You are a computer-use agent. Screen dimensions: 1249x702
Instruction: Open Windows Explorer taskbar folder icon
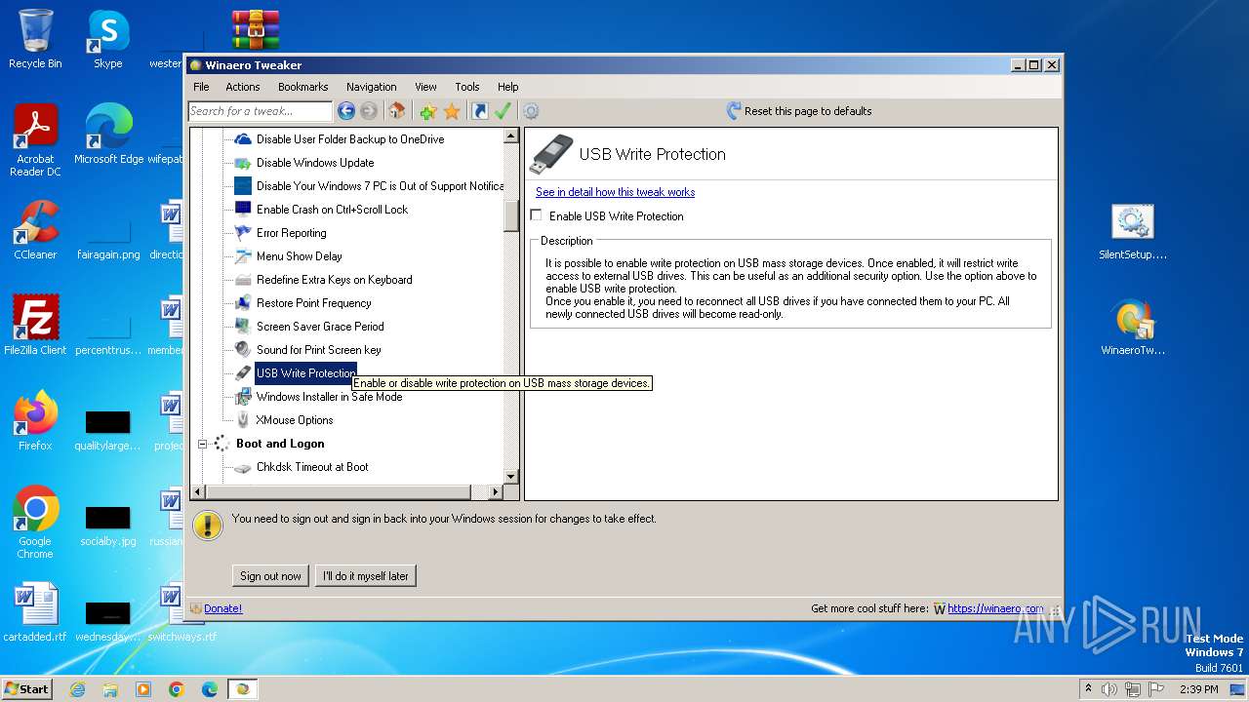point(110,689)
